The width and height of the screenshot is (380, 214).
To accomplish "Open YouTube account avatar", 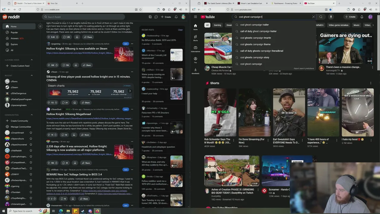I will click(x=370, y=17).
